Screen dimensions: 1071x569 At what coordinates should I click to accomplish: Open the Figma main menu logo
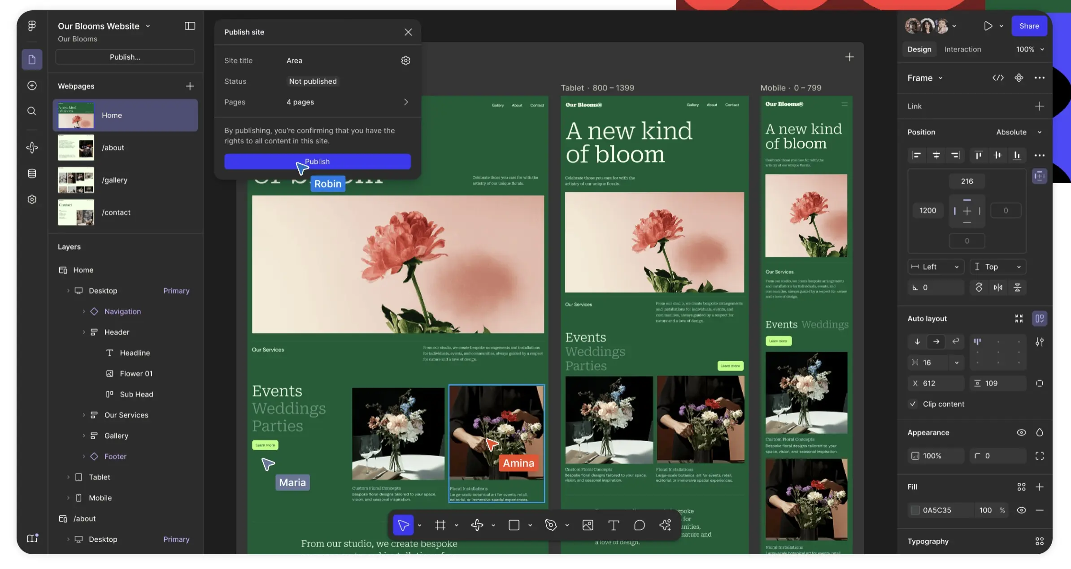[32, 26]
